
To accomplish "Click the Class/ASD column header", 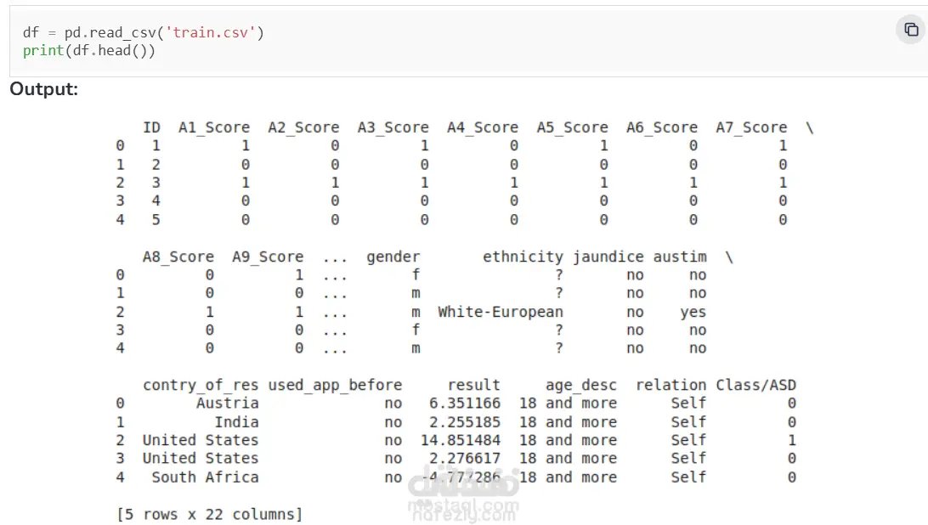I will pyautogui.click(x=755, y=386).
